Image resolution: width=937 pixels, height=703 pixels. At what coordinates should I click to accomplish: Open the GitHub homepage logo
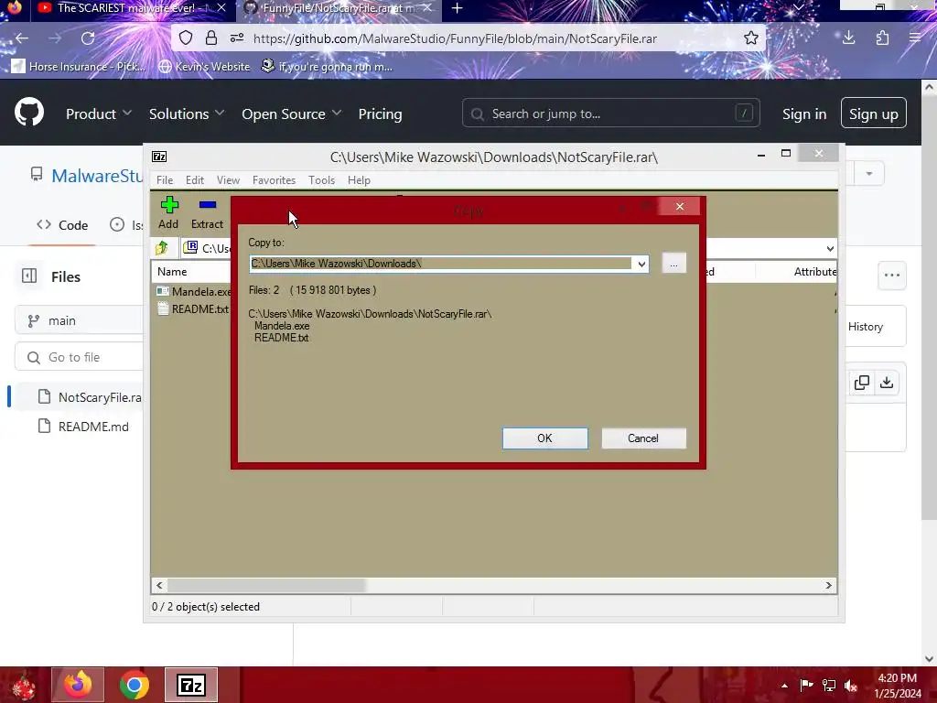pyautogui.click(x=29, y=112)
